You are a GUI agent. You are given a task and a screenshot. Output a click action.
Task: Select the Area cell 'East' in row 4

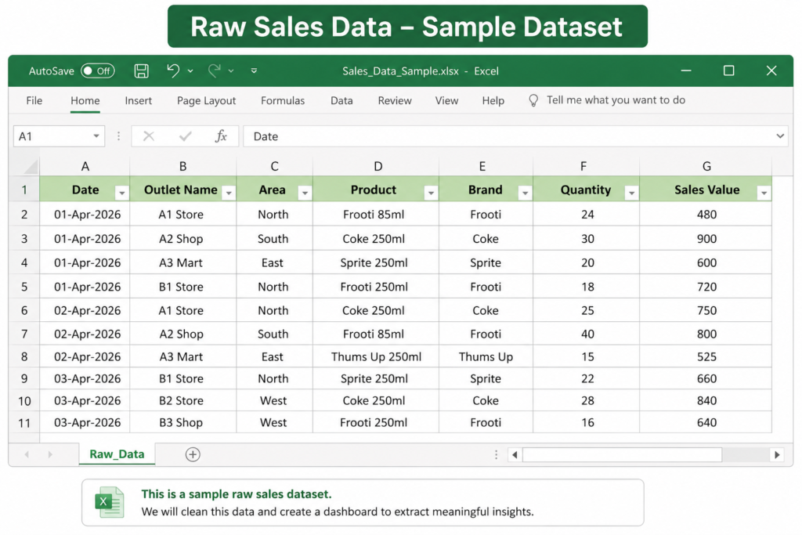click(x=274, y=262)
